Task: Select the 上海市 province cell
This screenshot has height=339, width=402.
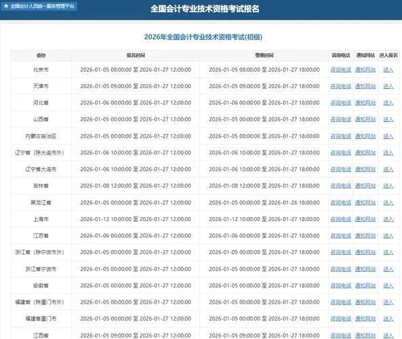Action: 41,219
